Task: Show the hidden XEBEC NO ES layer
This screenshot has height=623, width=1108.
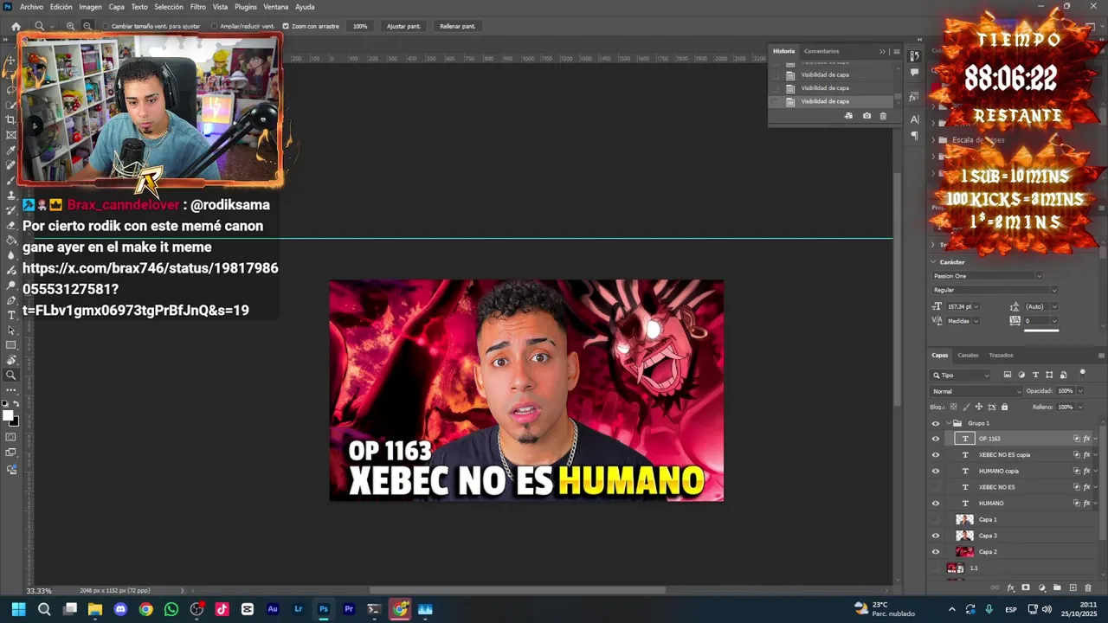Action: point(935,487)
